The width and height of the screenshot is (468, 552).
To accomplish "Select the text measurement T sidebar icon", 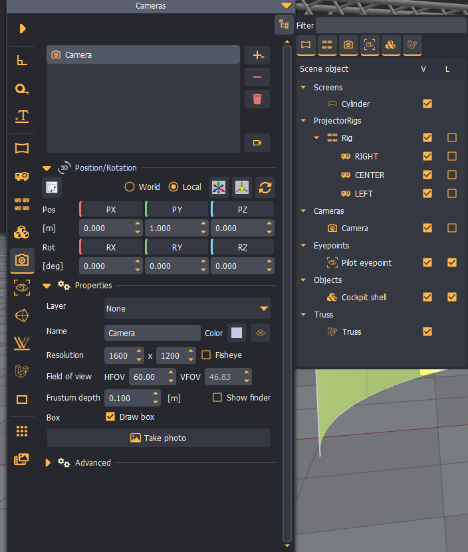I will pos(22,116).
